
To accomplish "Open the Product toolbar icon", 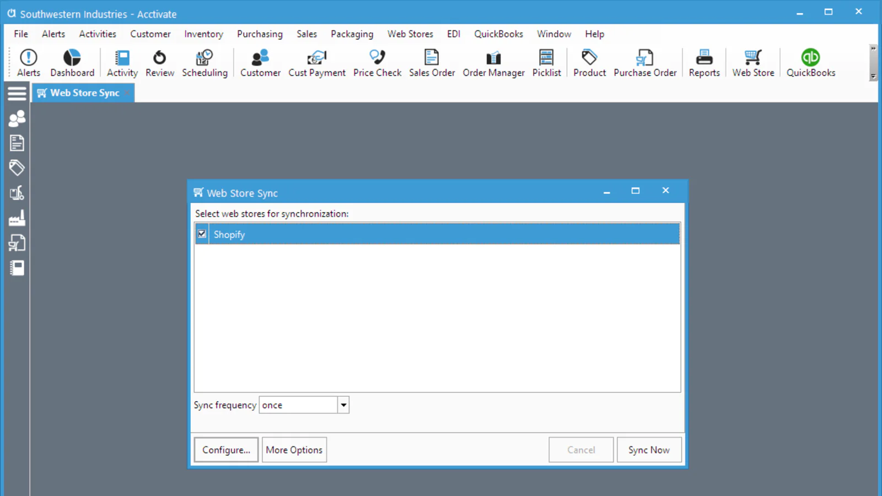I will point(589,63).
